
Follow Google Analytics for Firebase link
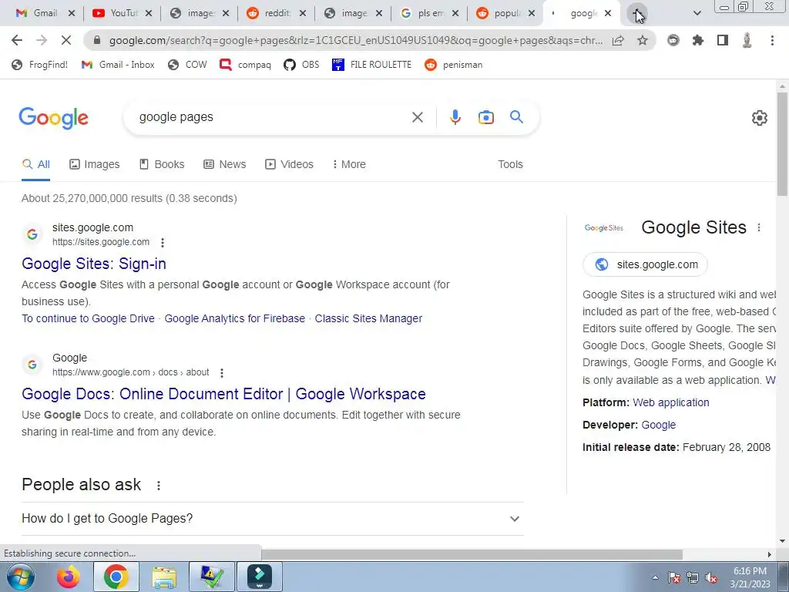coord(234,318)
